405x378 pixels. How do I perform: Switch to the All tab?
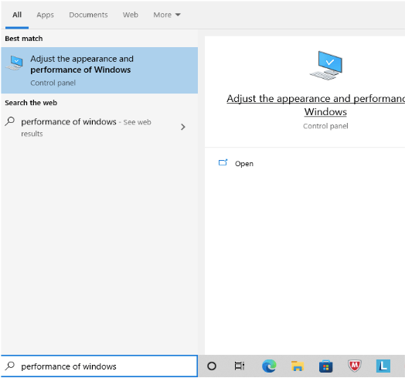pyautogui.click(x=17, y=15)
